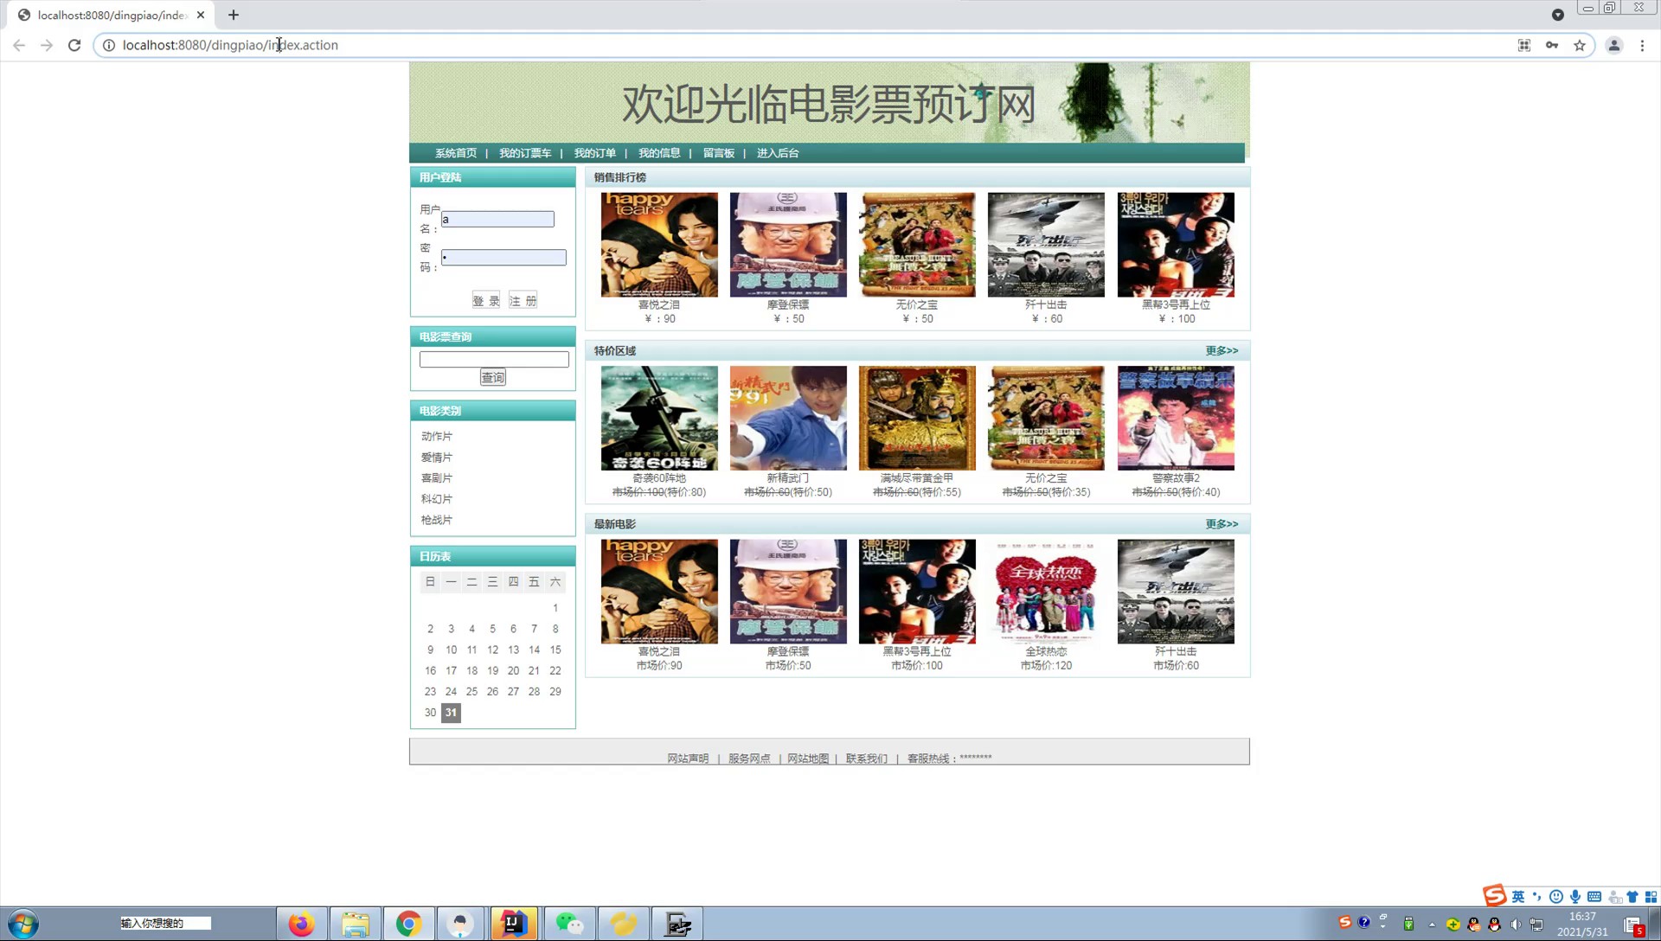Screen dimensions: 1661x941
Task: Open the Chrome three-dot menu
Action: (1642, 45)
